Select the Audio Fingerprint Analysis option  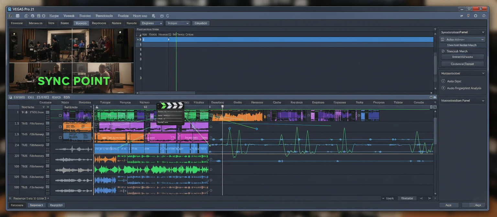465,88
